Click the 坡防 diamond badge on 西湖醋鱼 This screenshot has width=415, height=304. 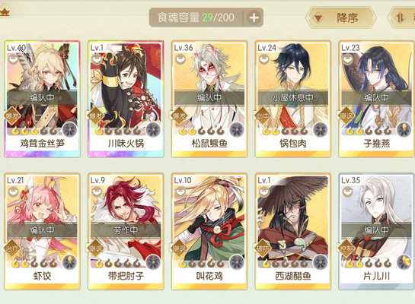coord(263,248)
